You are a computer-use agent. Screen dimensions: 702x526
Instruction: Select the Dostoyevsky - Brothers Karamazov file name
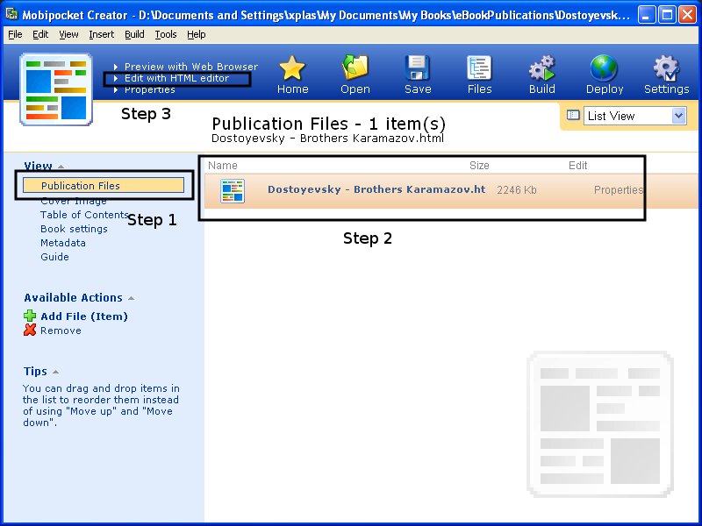tap(376, 189)
